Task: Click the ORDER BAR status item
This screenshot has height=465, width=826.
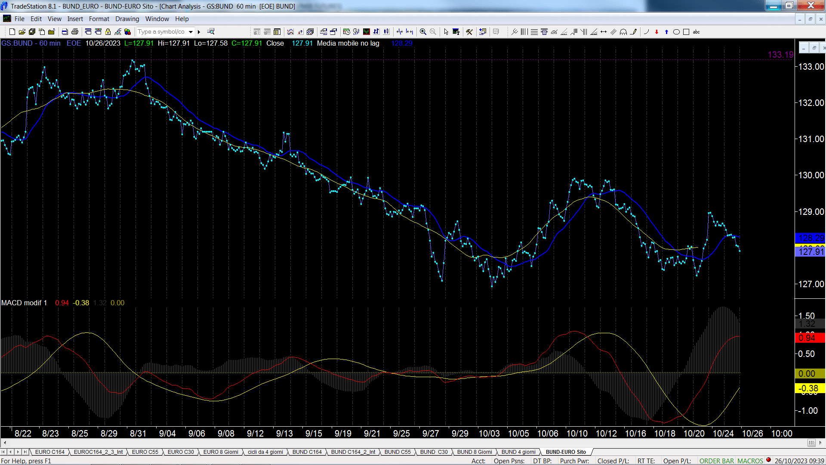Action: click(x=717, y=461)
